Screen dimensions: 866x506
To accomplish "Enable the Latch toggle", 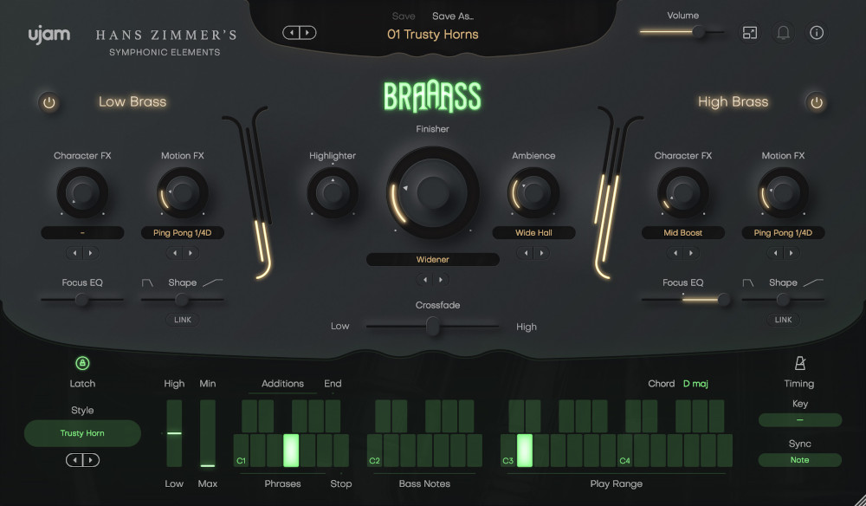I will (x=82, y=363).
